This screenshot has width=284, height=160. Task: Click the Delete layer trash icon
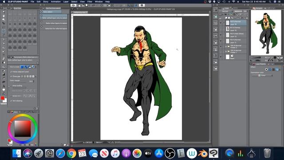pos(247,18)
